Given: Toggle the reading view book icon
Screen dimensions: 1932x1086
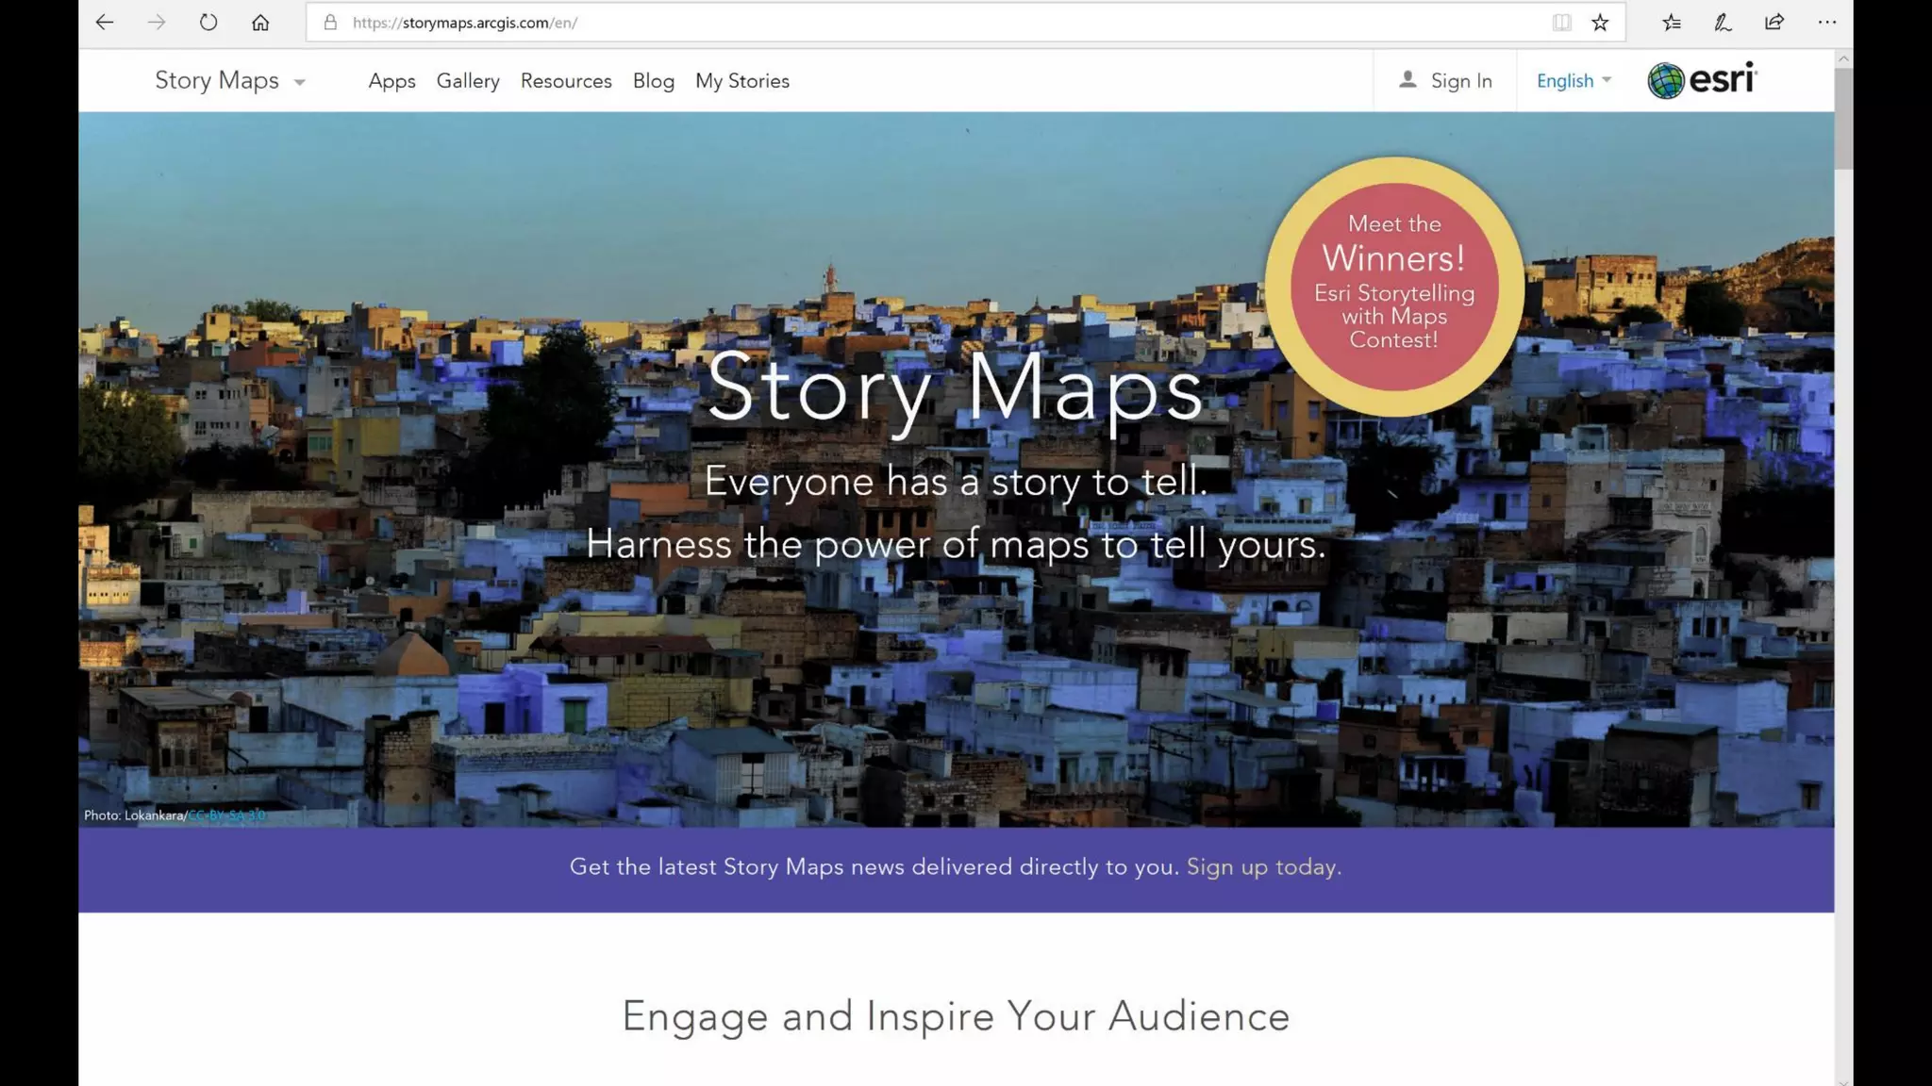Looking at the screenshot, I should point(1561,23).
